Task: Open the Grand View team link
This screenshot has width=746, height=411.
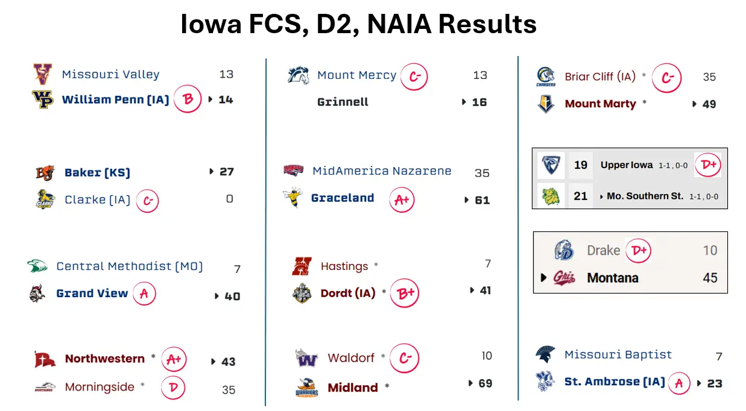Action: click(x=92, y=293)
